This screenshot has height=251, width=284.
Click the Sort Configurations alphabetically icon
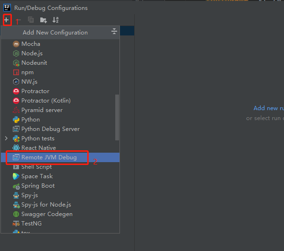(55, 20)
